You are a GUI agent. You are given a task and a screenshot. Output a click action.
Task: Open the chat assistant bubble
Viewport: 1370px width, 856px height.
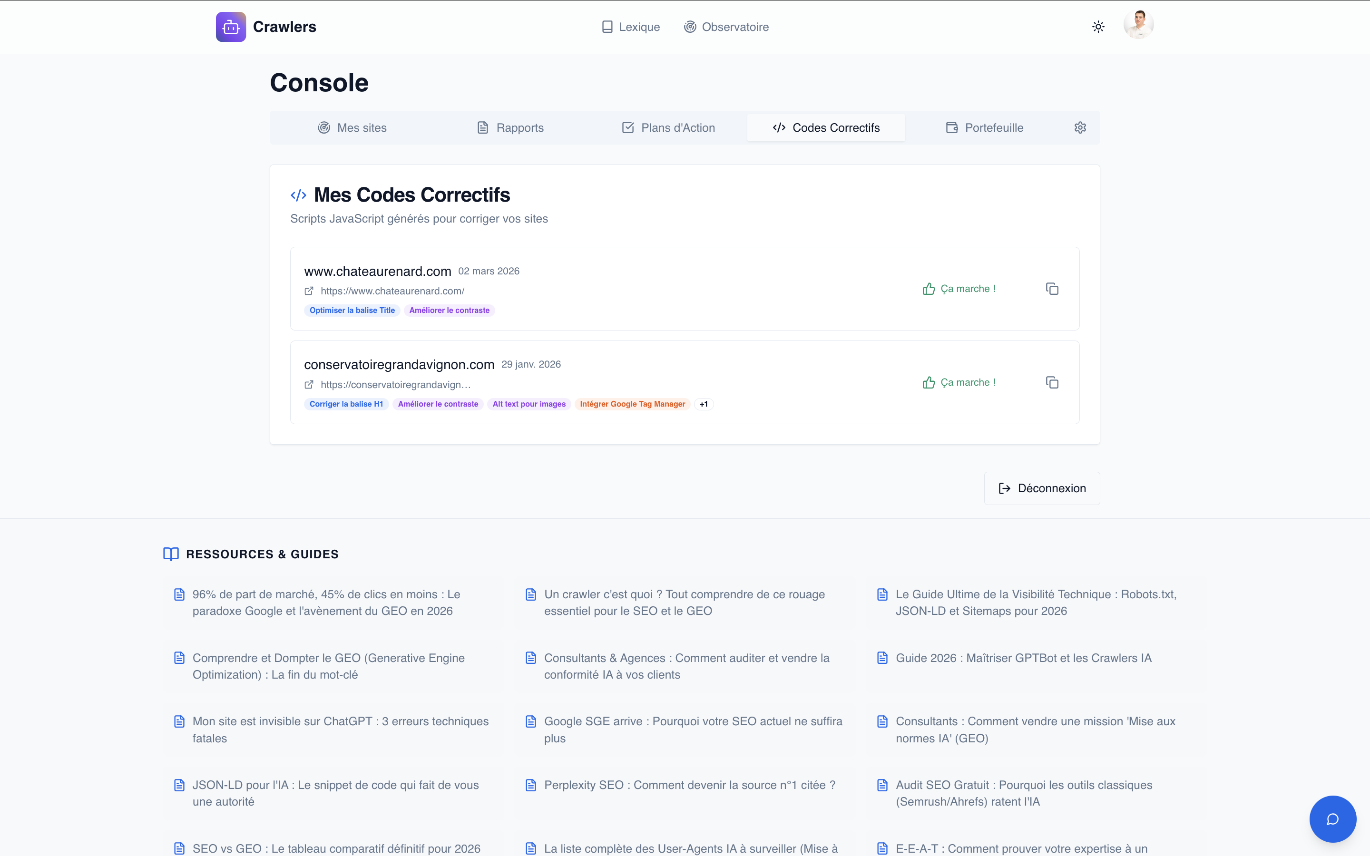pyautogui.click(x=1332, y=818)
